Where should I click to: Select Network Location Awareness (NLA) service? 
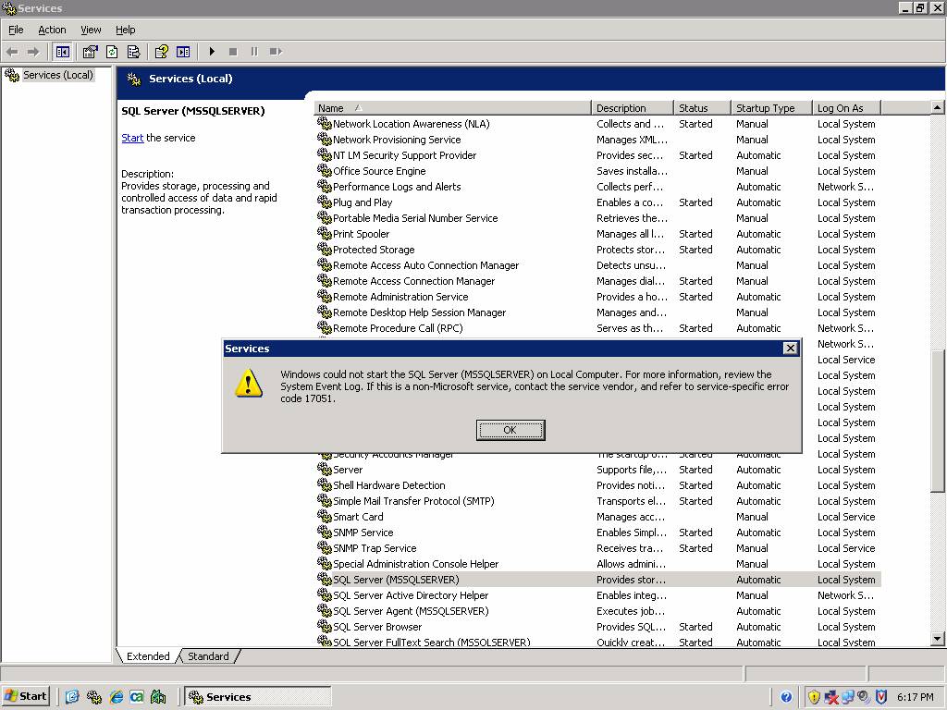597,124
